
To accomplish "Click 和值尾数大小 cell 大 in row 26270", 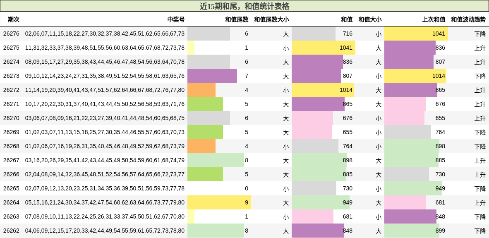I will [x=286, y=118].
